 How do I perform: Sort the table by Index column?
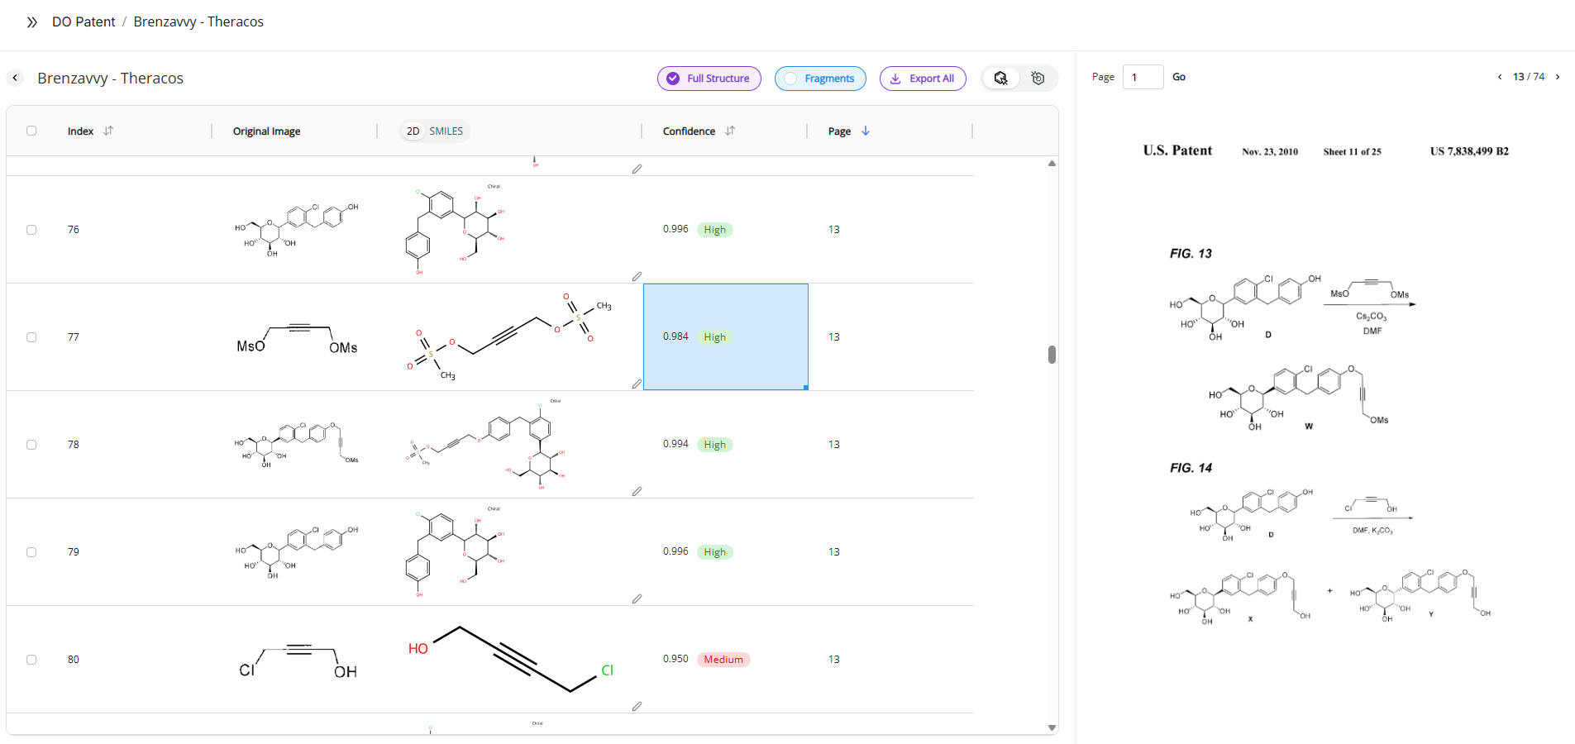pyautogui.click(x=108, y=131)
